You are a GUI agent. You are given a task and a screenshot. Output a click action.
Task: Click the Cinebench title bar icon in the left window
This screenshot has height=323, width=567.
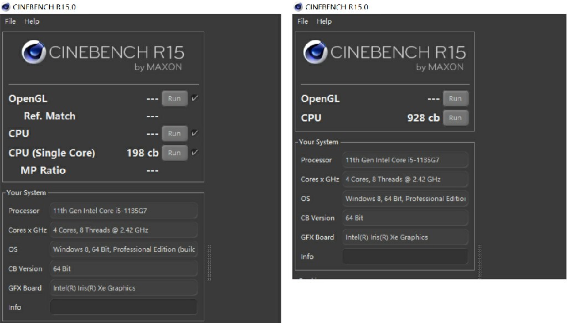coord(6,7)
